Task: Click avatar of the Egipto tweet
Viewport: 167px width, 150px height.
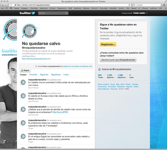Action: pos(23,136)
